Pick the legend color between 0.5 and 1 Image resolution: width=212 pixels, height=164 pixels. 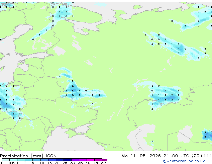(13, 160)
